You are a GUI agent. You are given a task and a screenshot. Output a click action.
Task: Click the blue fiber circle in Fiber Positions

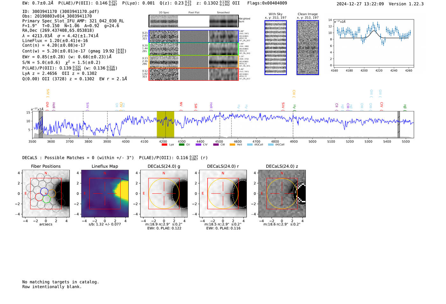pos(44,192)
